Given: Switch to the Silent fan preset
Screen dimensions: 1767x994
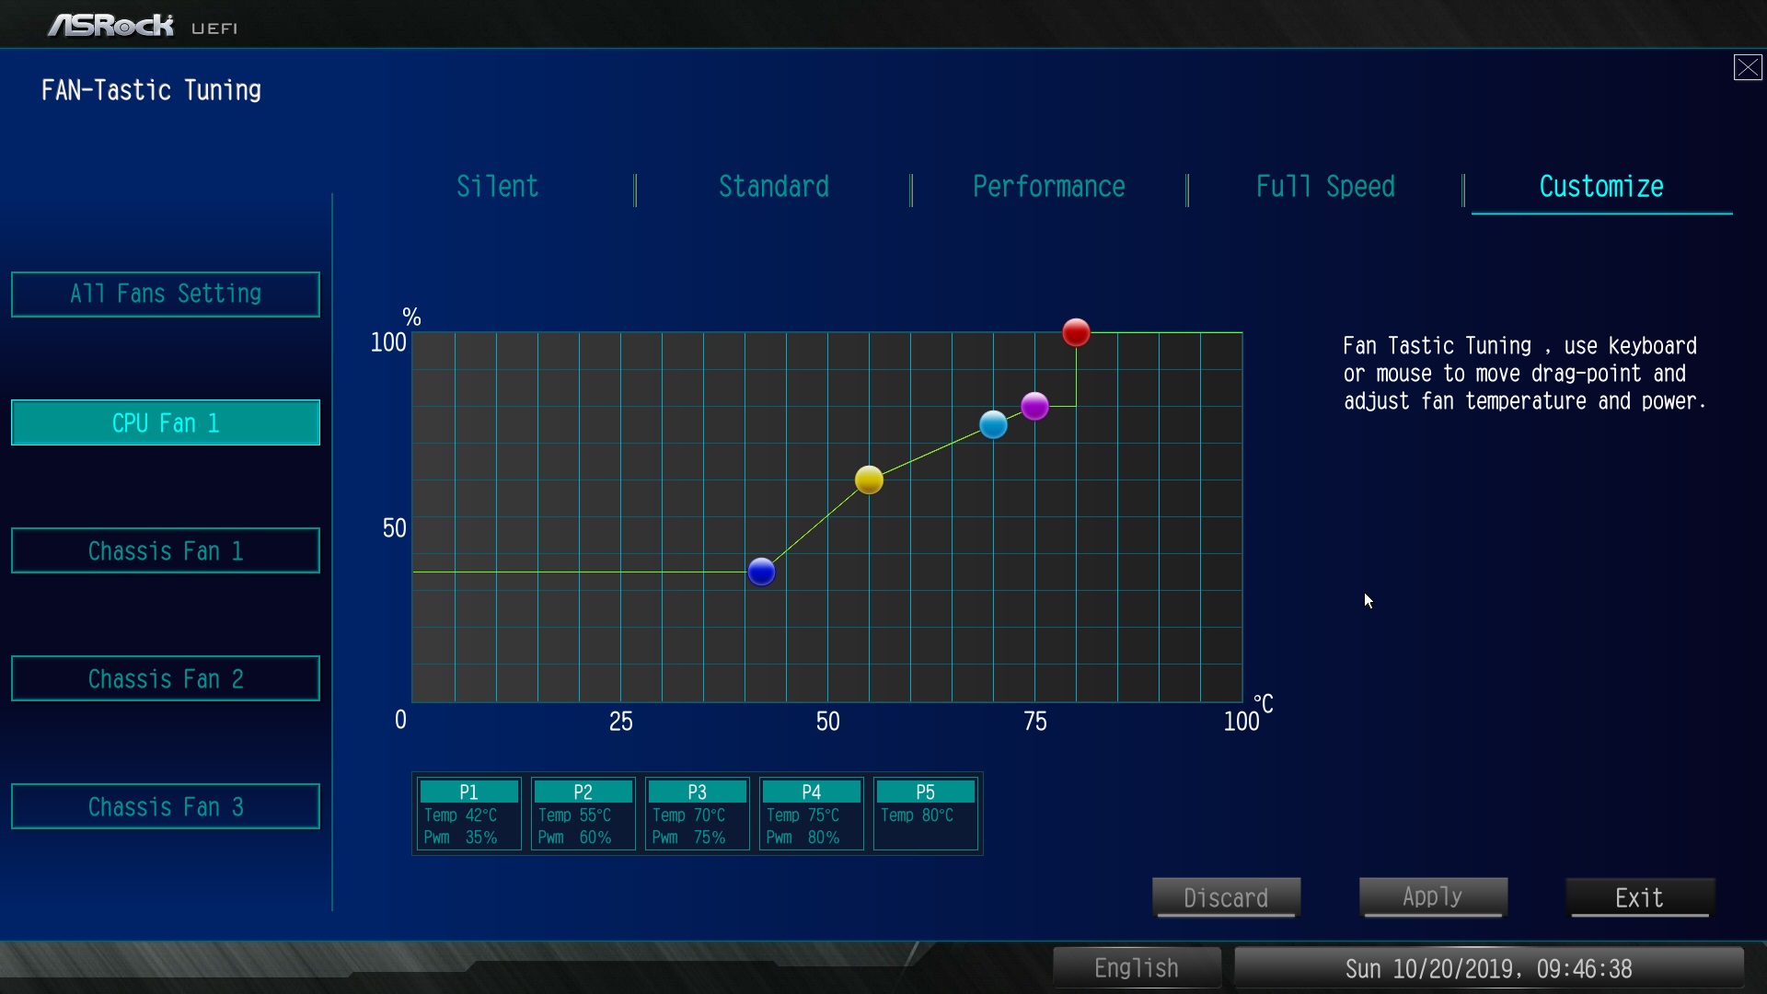Looking at the screenshot, I should [497, 187].
